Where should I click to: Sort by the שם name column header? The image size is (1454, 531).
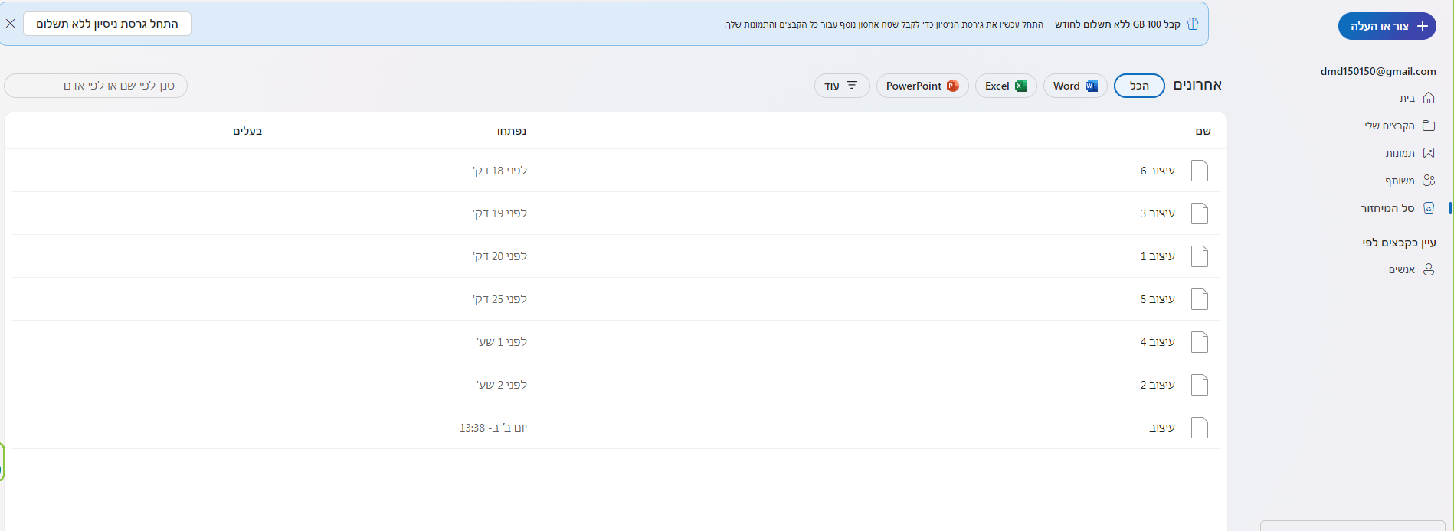1203,131
